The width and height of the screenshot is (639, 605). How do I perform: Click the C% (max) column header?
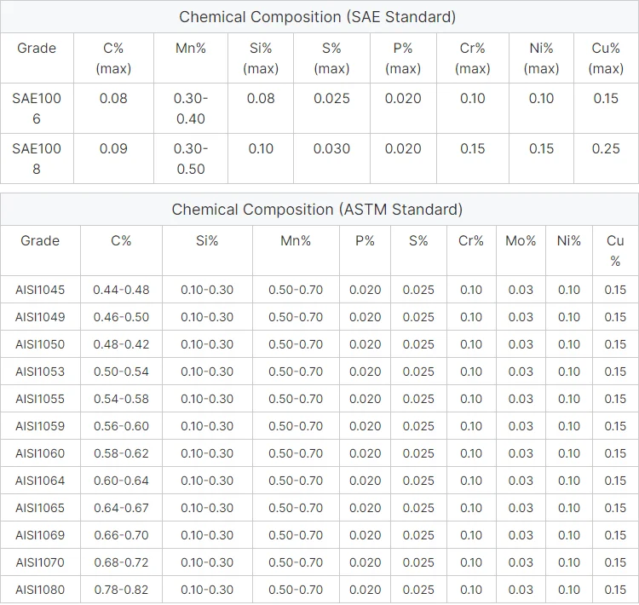113,58
